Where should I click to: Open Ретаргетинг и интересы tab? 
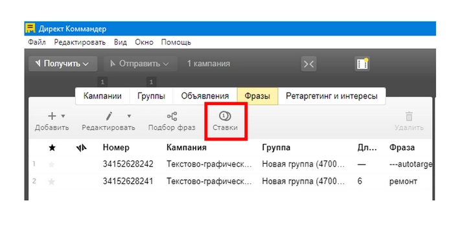point(332,96)
